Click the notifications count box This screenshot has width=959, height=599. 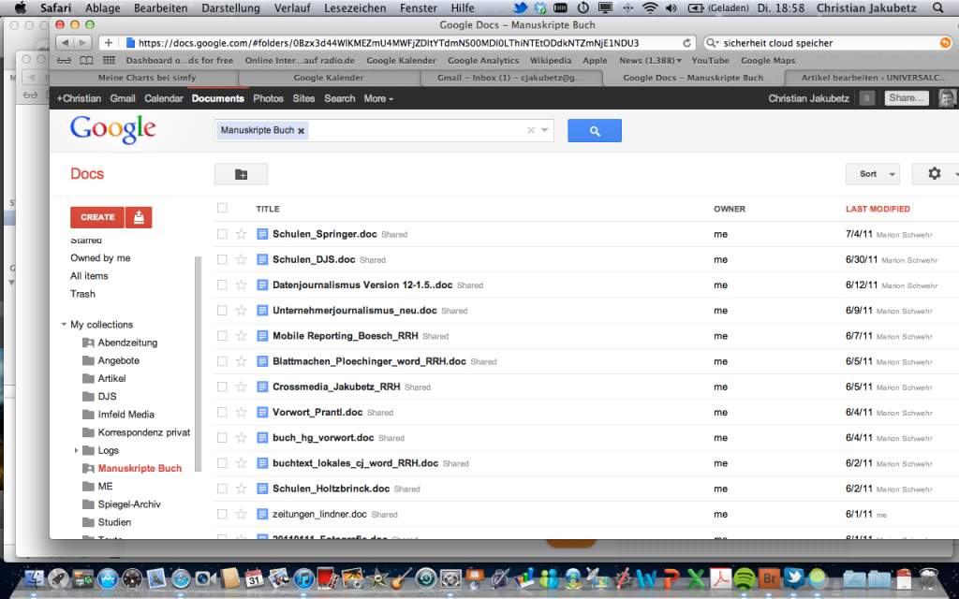click(x=866, y=98)
